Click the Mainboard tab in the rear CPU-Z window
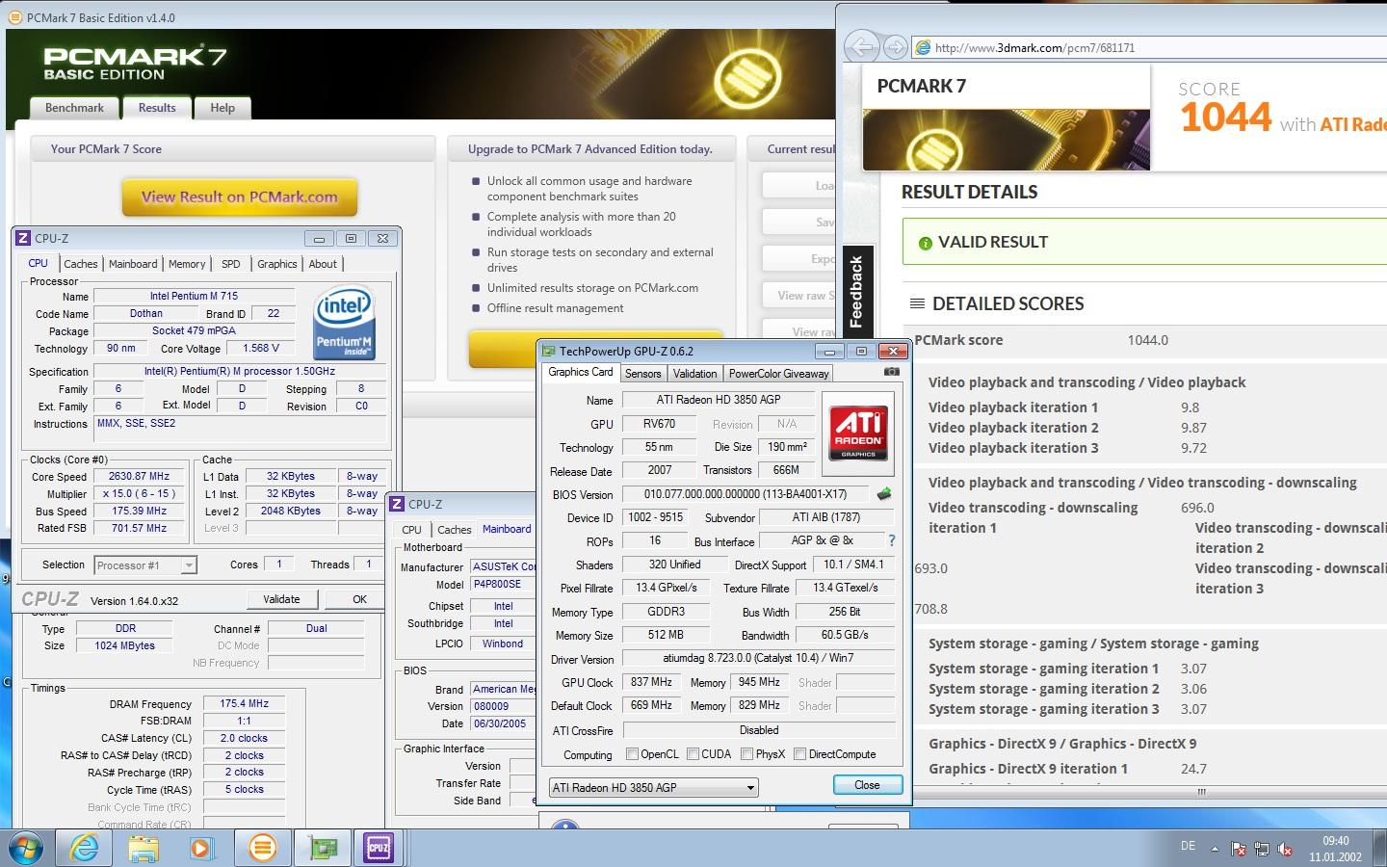The width and height of the screenshot is (1387, 867). 507,529
